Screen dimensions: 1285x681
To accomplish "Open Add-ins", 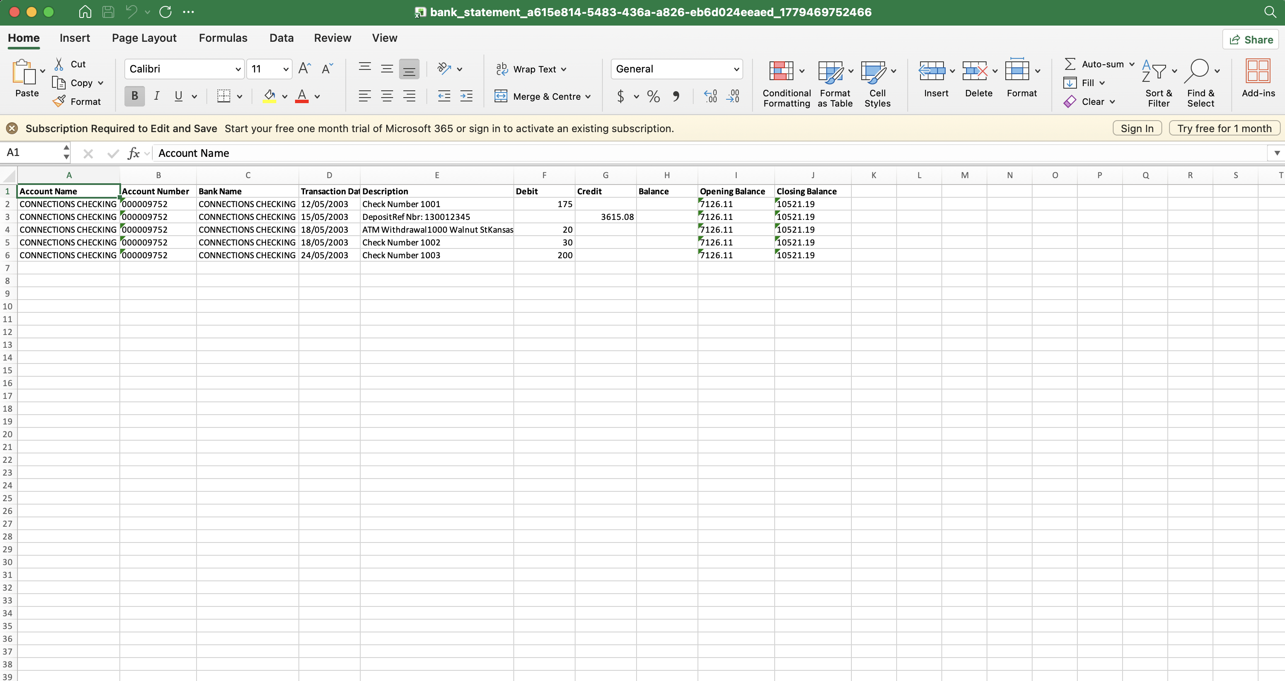I will coord(1258,78).
